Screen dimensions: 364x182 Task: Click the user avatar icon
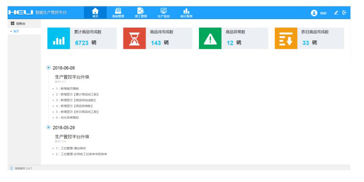pyautogui.click(x=314, y=13)
